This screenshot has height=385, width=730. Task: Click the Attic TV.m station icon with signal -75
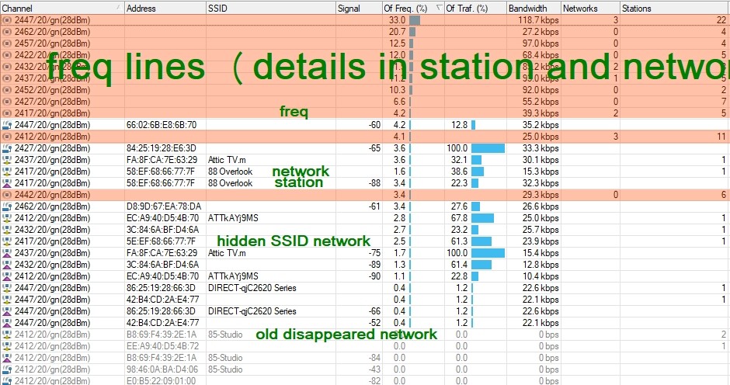pyautogui.click(x=6, y=253)
